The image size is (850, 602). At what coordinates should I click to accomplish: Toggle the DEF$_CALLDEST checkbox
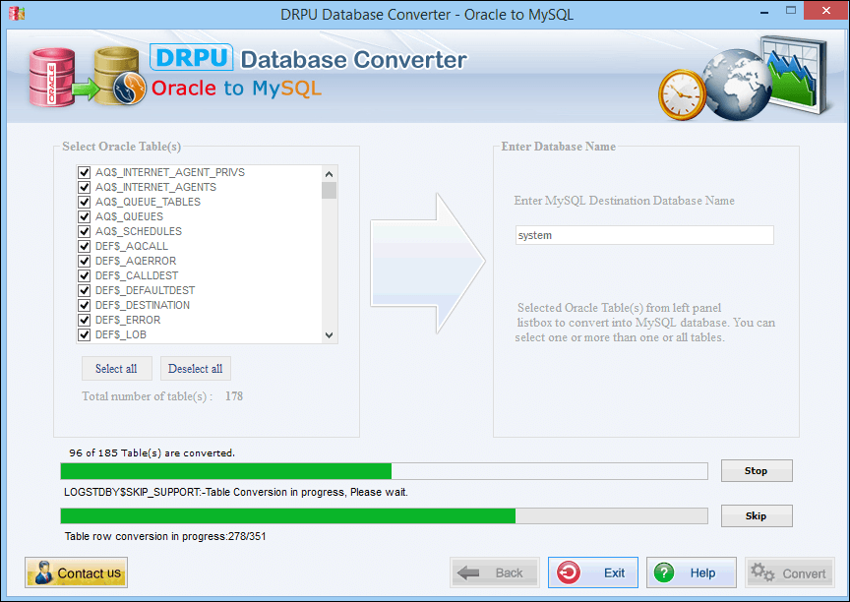pyautogui.click(x=84, y=275)
